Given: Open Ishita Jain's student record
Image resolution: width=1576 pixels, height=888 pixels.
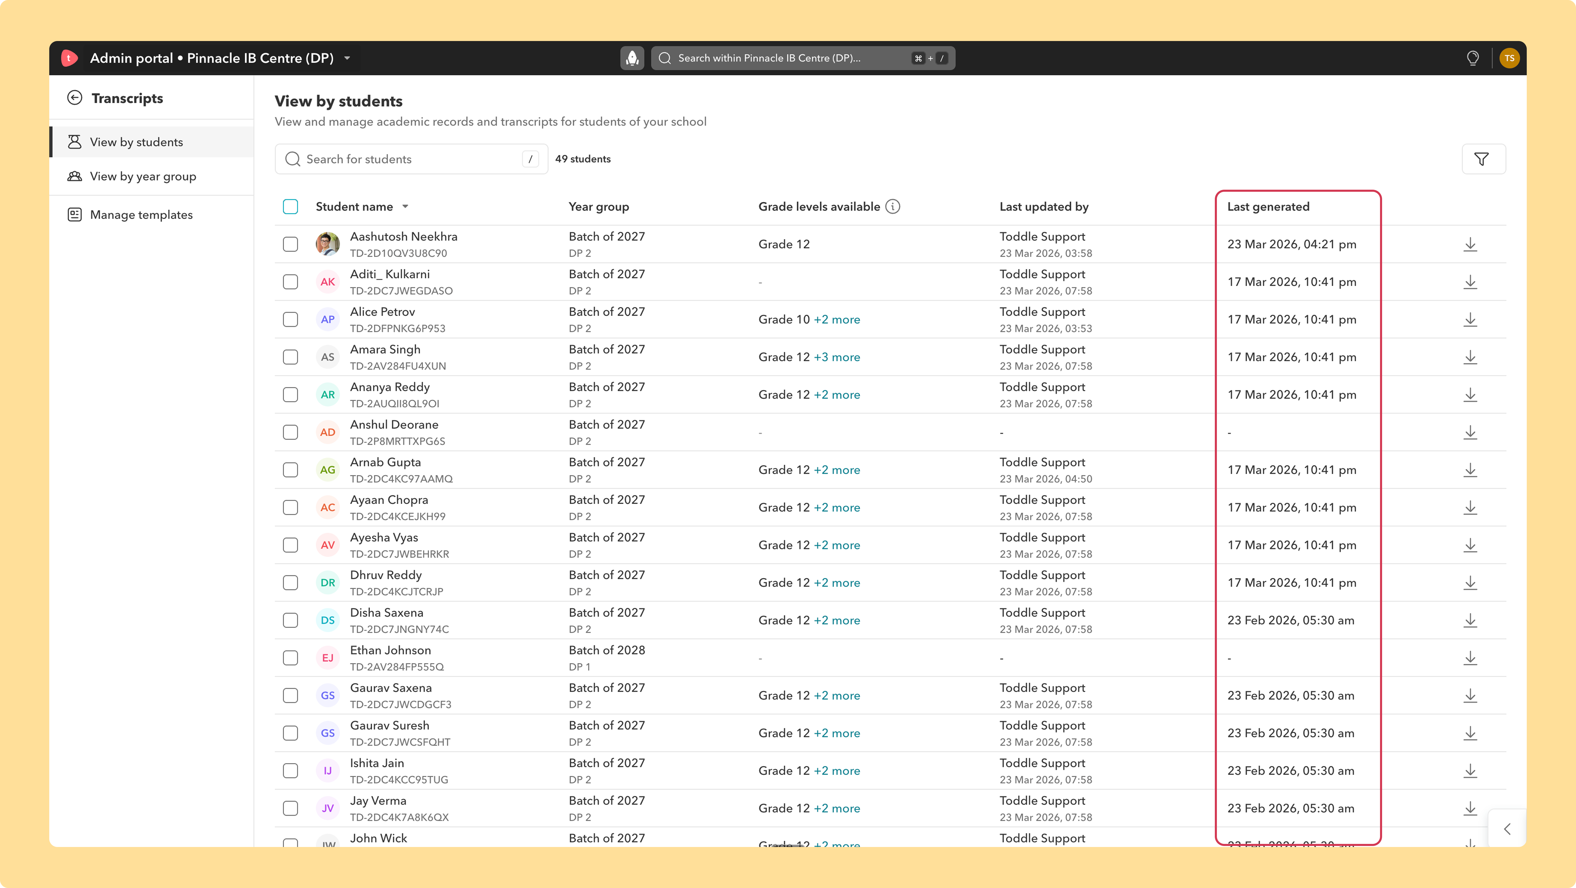Looking at the screenshot, I should pos(377,763).
